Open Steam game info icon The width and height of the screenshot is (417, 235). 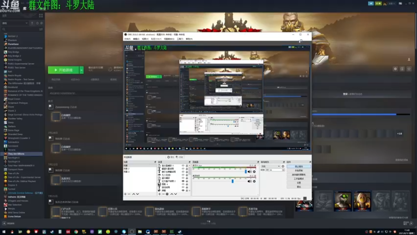pos(402,69)
